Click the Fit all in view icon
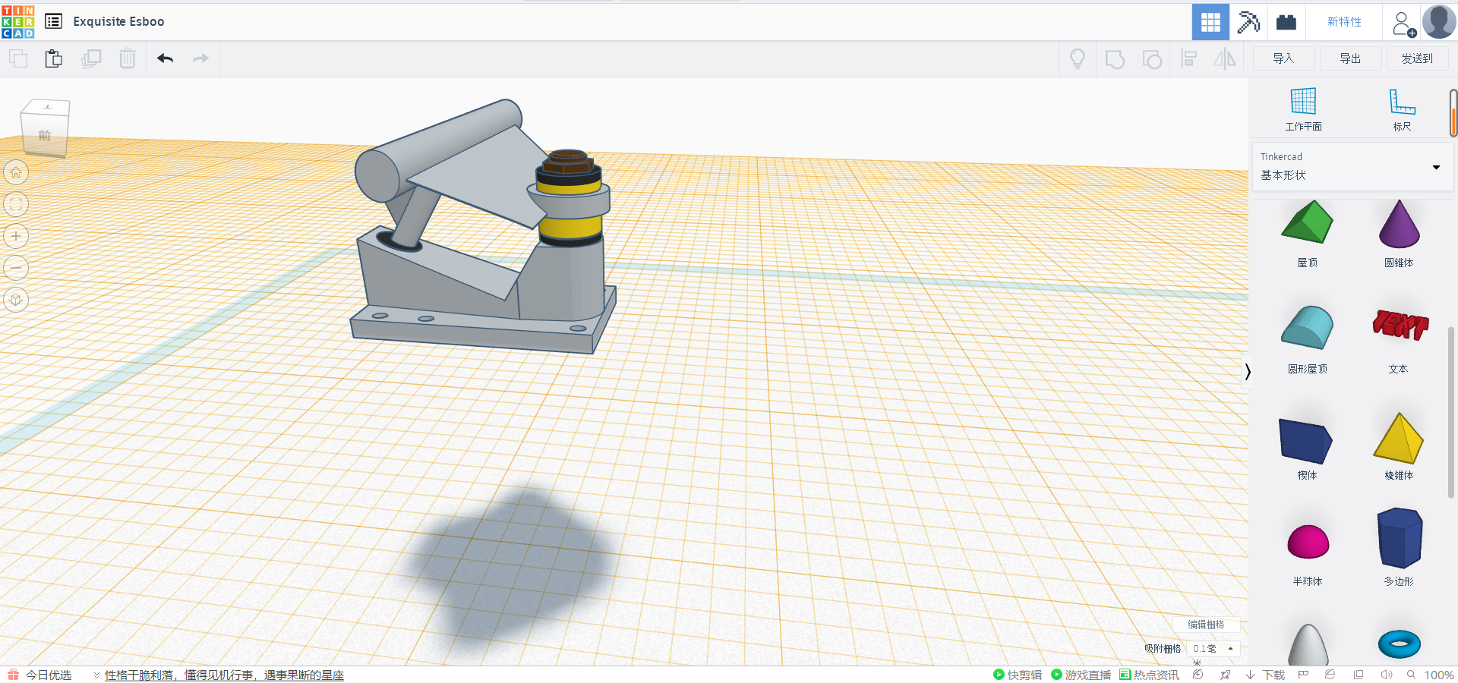1458x683 pixels. (x=16, y=204)
